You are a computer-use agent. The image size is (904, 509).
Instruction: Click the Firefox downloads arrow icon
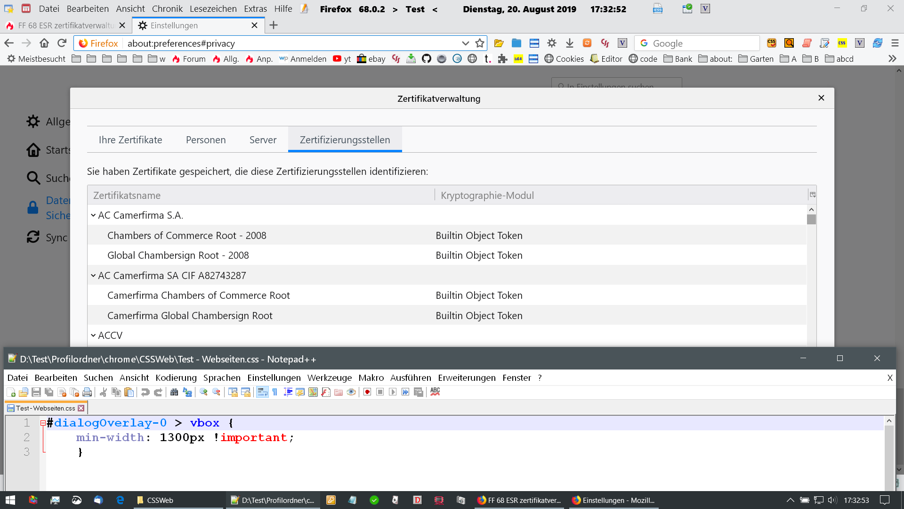[x=569, y=43]
